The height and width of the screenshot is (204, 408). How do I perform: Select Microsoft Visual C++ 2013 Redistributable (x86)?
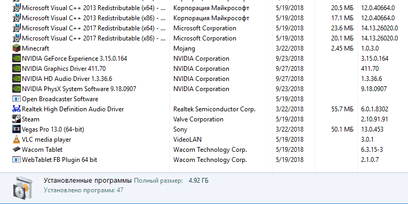coord(93,18)
